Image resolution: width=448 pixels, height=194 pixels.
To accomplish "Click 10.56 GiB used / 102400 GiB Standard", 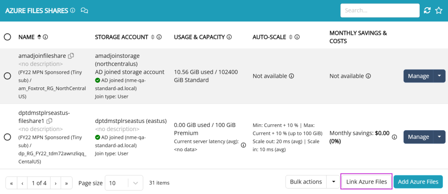I will [x=206, y=76].
